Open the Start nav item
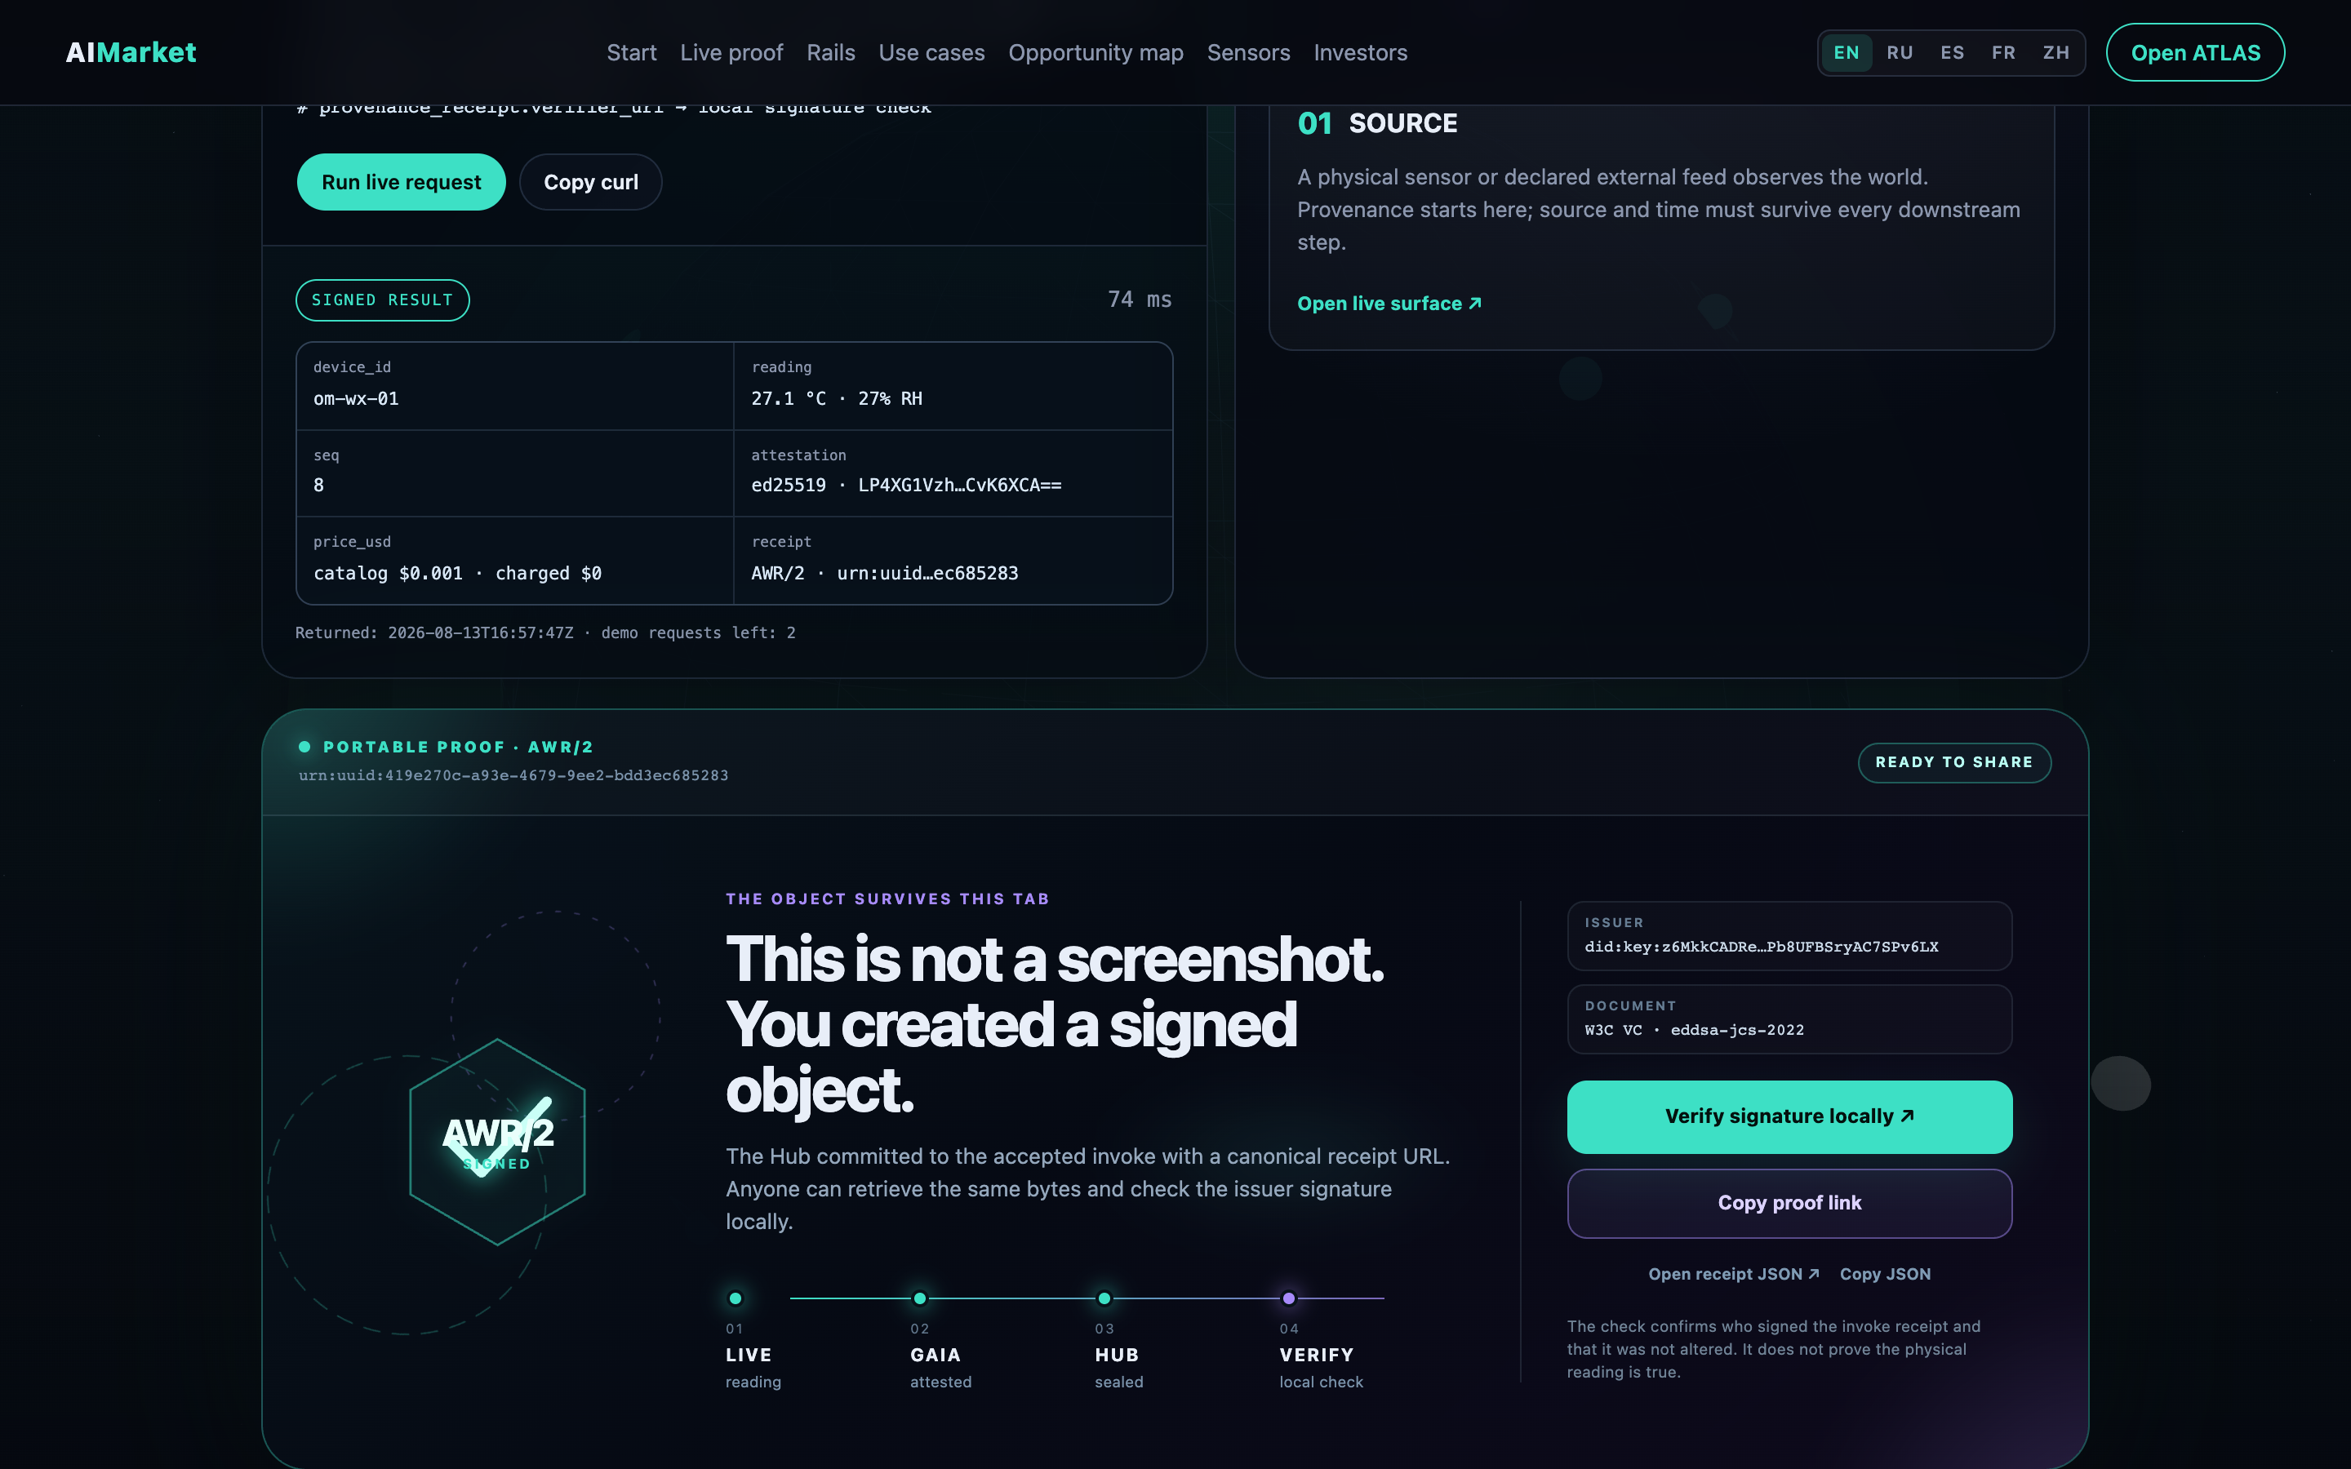 (x=632, y=52)
